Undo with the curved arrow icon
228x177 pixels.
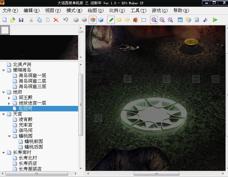pyautogui.click(x=66, y=20)
